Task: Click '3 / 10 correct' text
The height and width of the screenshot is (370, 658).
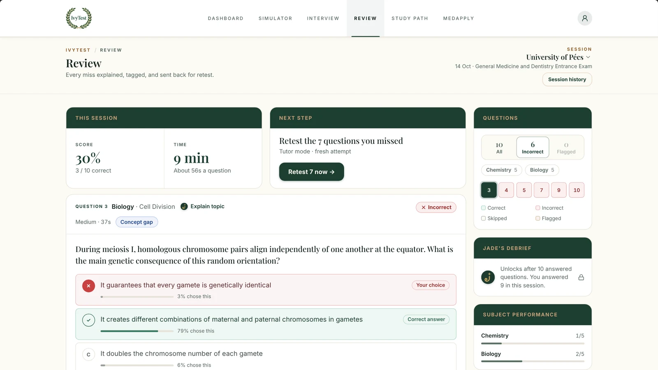Action: pos(93,171)
